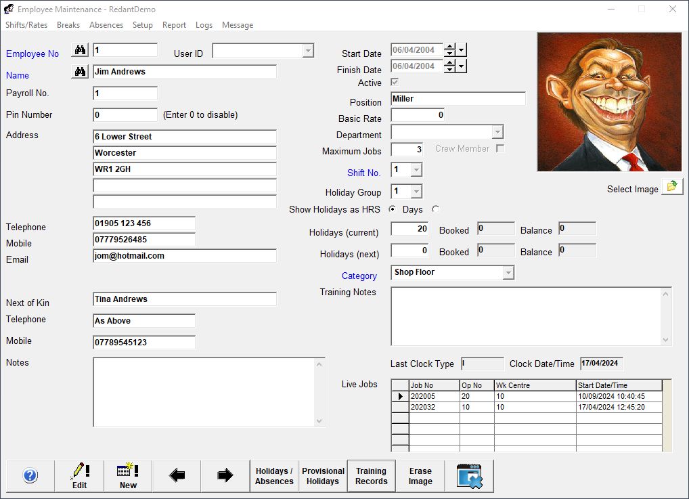689x499 pixels.
Task: Go to next employee with right arrow
Action: (225, 476)
